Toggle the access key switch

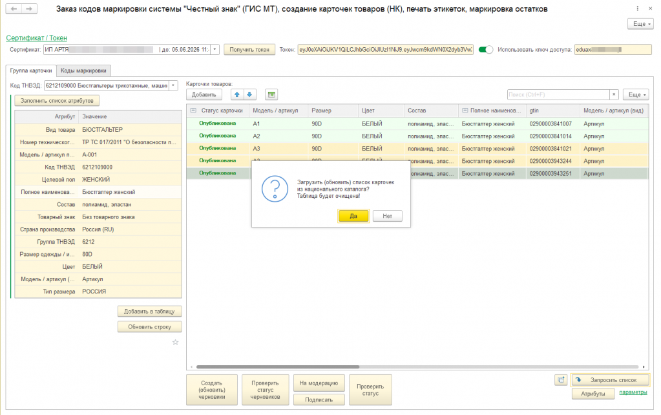485,50
